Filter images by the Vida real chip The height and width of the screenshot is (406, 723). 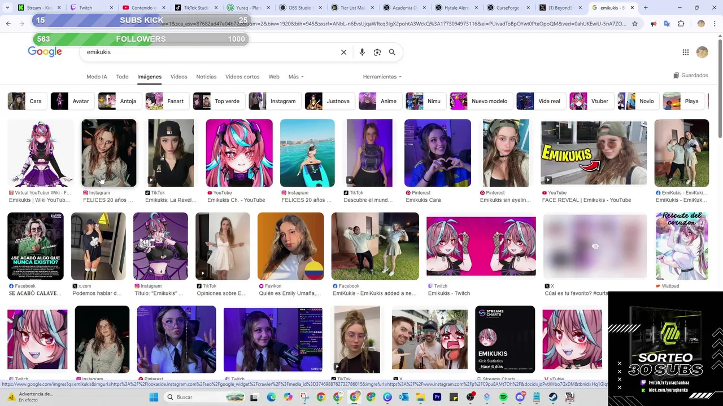(x=540, y=101)
